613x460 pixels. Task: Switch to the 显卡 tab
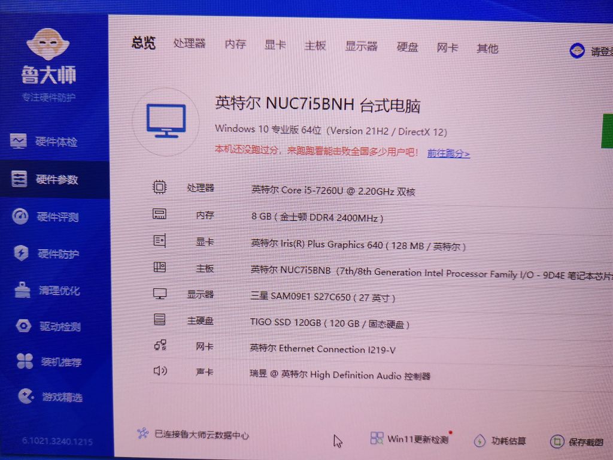tap(275, 44)
